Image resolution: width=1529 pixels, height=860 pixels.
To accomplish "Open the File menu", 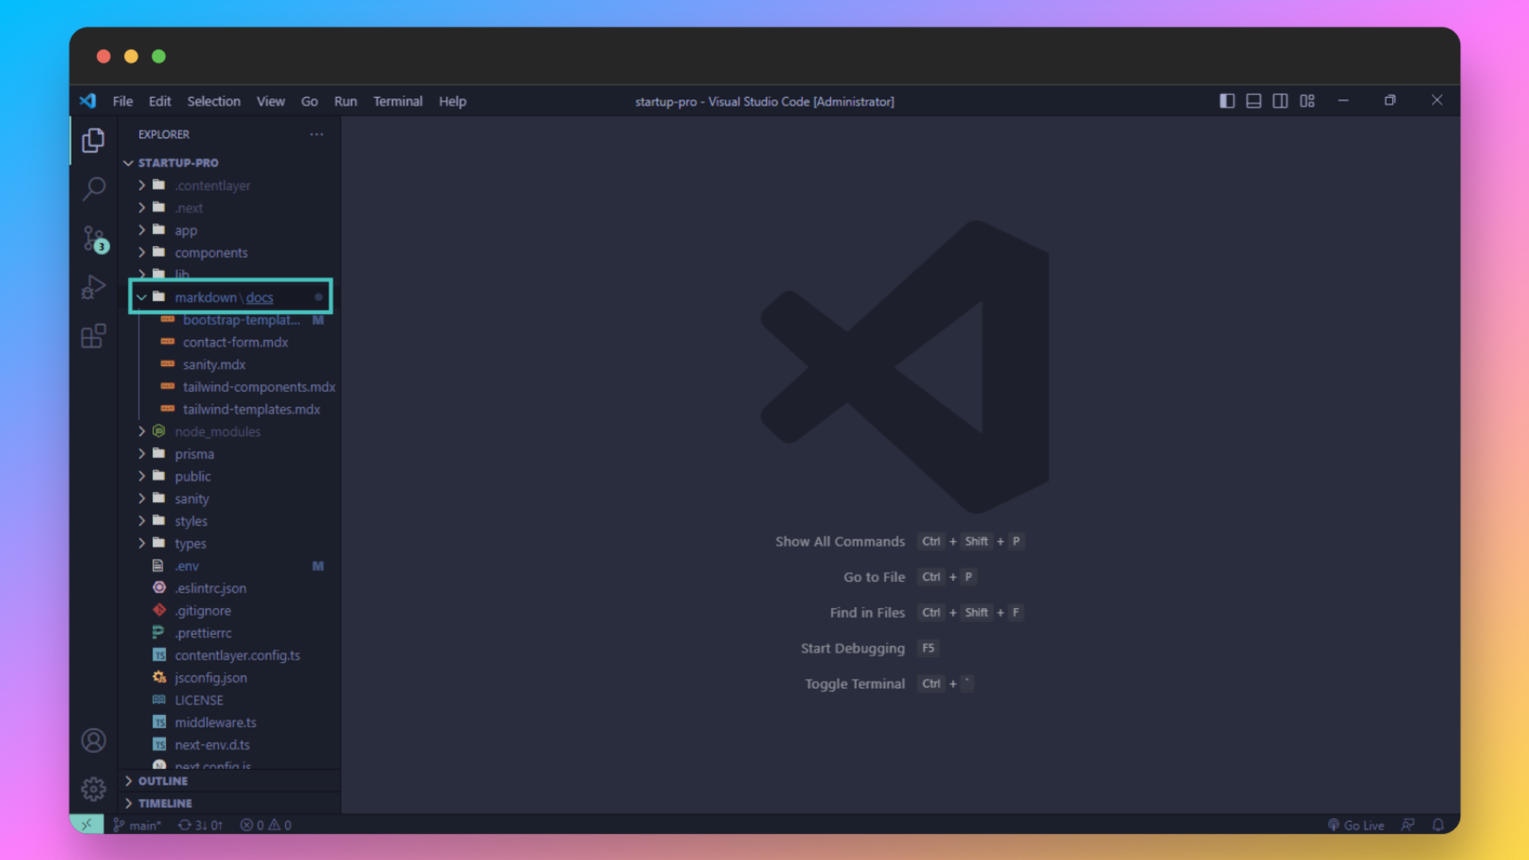I will click(122, 101).
